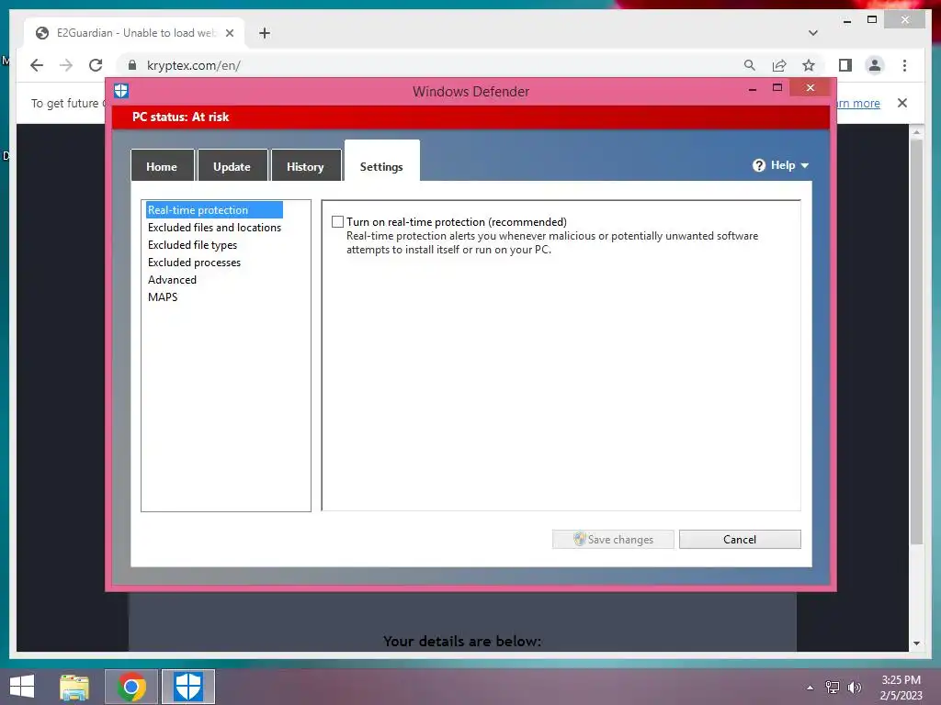This screenshot has height=705, width=941.
Task: Maximize the Windows Defender window
Action: (x=777, y=88)
